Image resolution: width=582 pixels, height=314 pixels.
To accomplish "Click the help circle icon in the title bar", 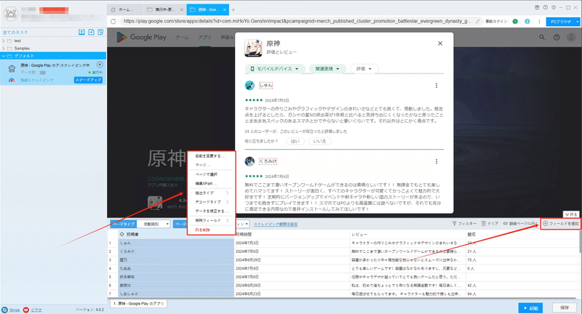I will pyautogui.click(x=545, y=7).
